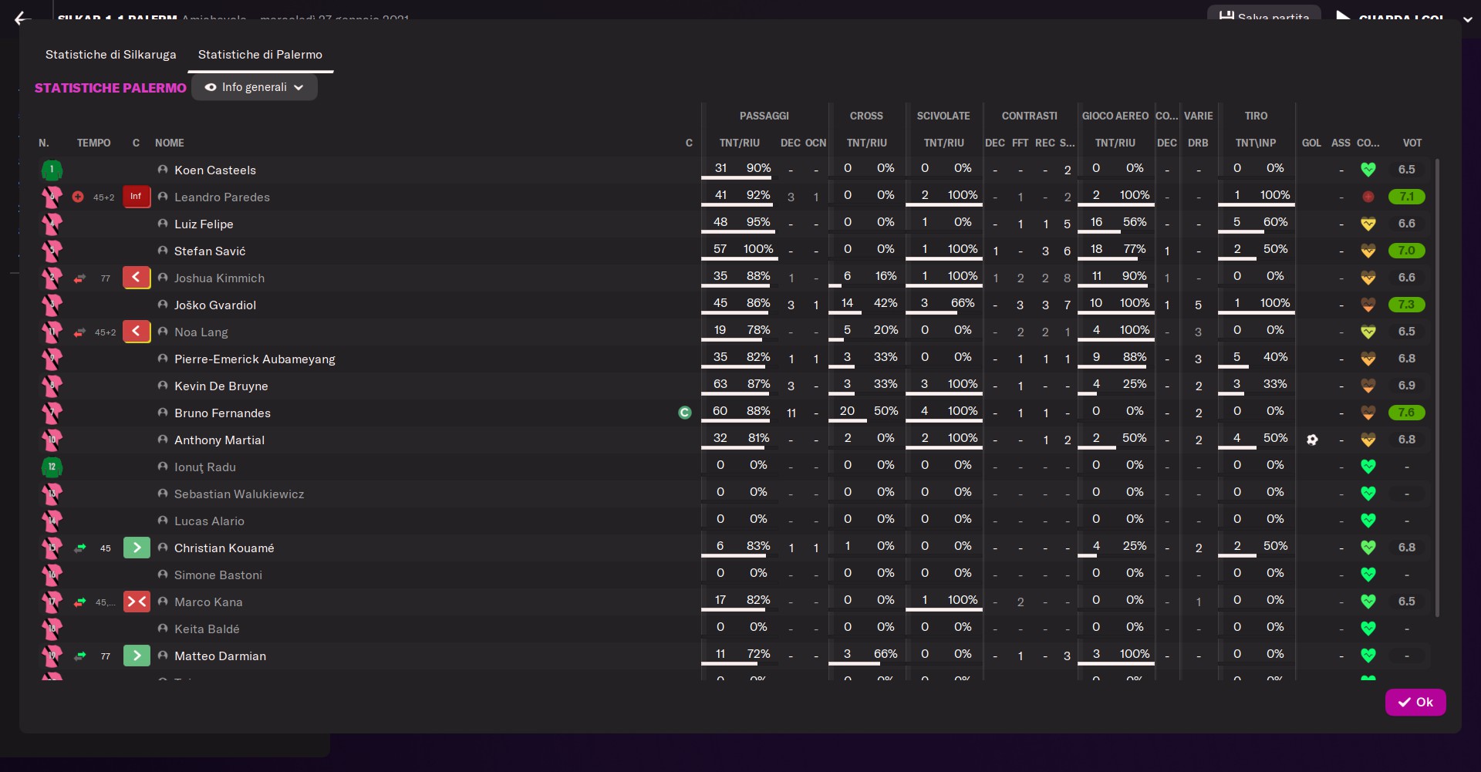The height and width of the screenshot is (772, 1481).
Task: Click the vertical scrollbar of the stats table
Action: 1437,388
